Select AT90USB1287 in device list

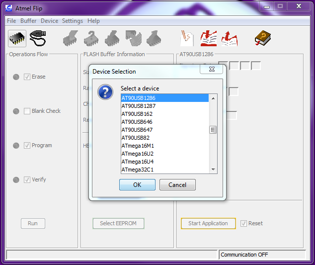click(165, 106)
